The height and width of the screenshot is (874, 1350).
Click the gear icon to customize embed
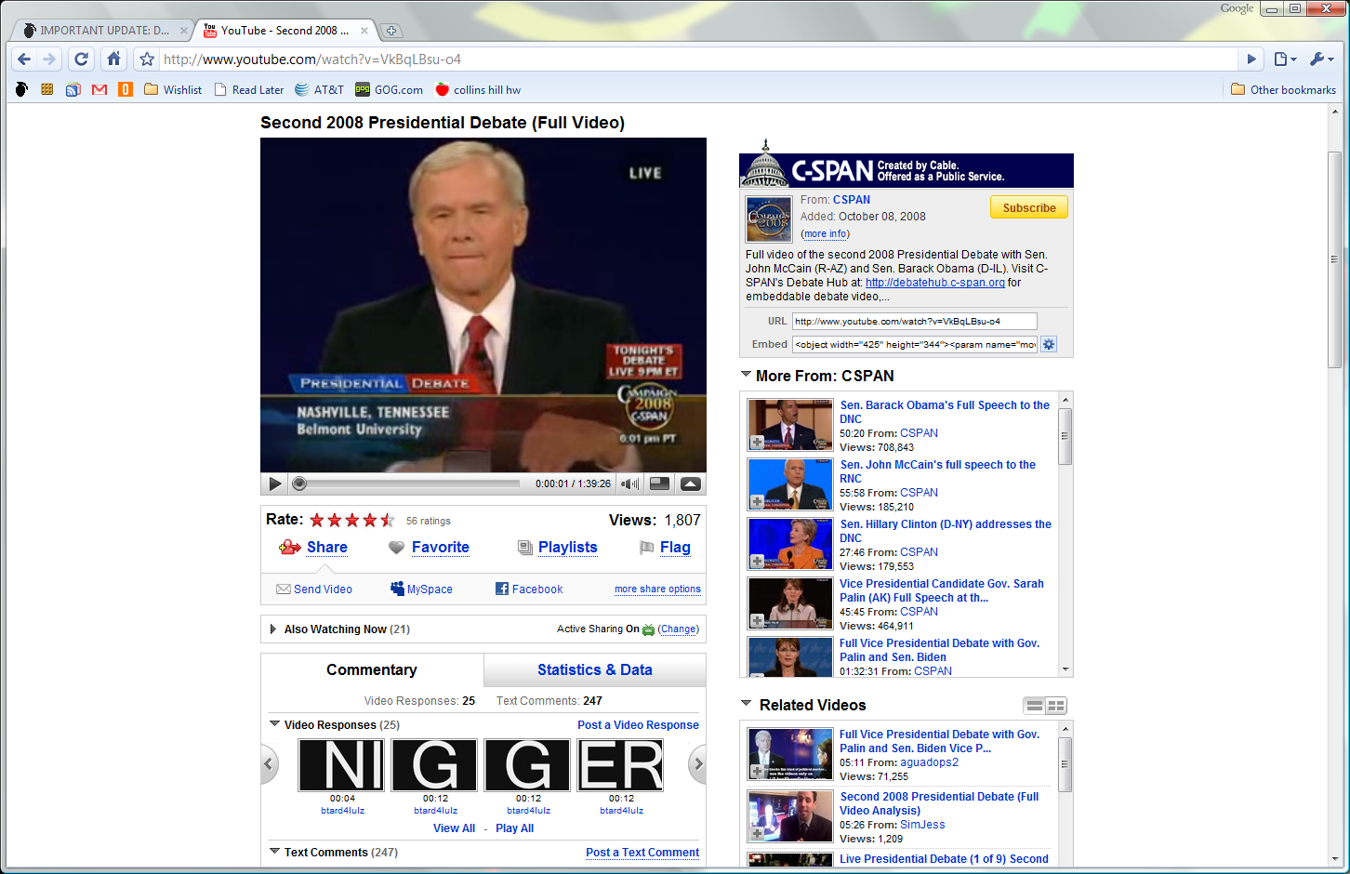coord(1049,344)
